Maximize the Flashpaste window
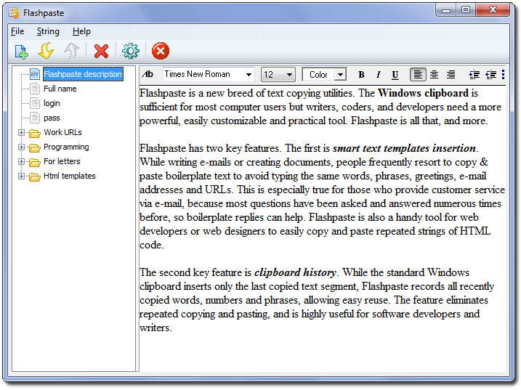Viewport: 521px width, 390px height. pyautogui.click(x=466, y=10)
